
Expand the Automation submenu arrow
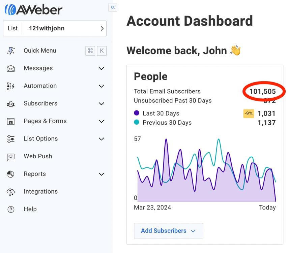(101, 86)
